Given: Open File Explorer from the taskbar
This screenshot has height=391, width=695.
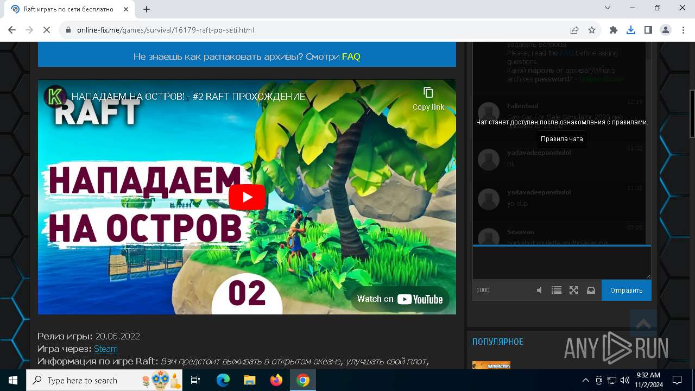Looking at the screenshot, I should point(250,380).
